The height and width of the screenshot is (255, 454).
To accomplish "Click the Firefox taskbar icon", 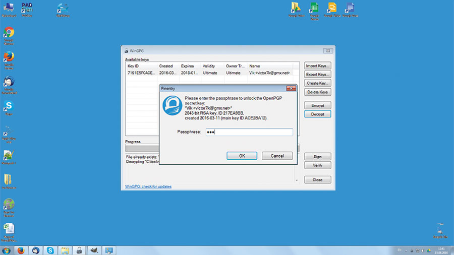I will 21,250.
